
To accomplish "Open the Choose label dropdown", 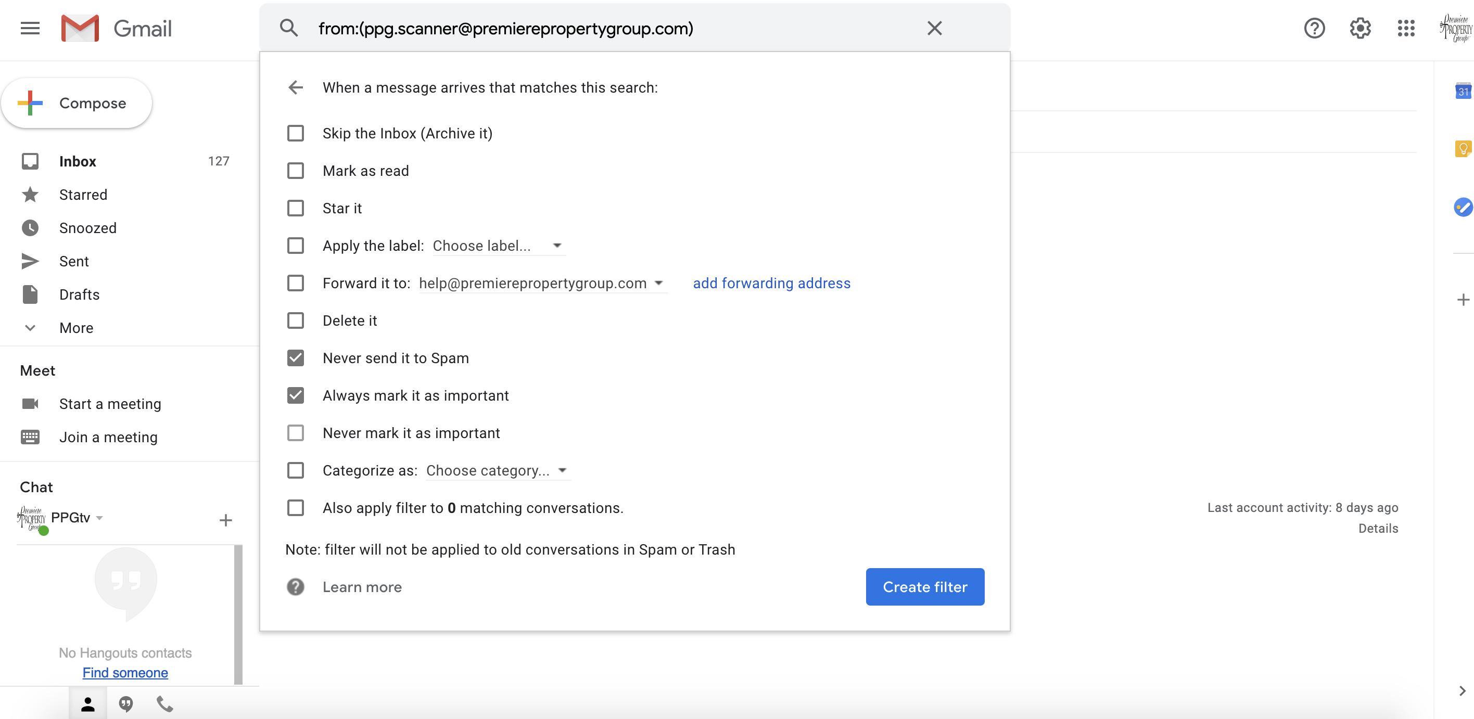I will point(497,246).
